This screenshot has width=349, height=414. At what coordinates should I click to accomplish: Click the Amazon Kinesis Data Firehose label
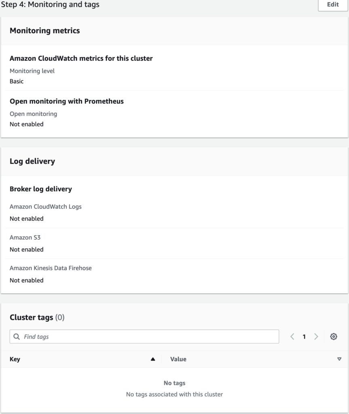[x=51, y=268]
